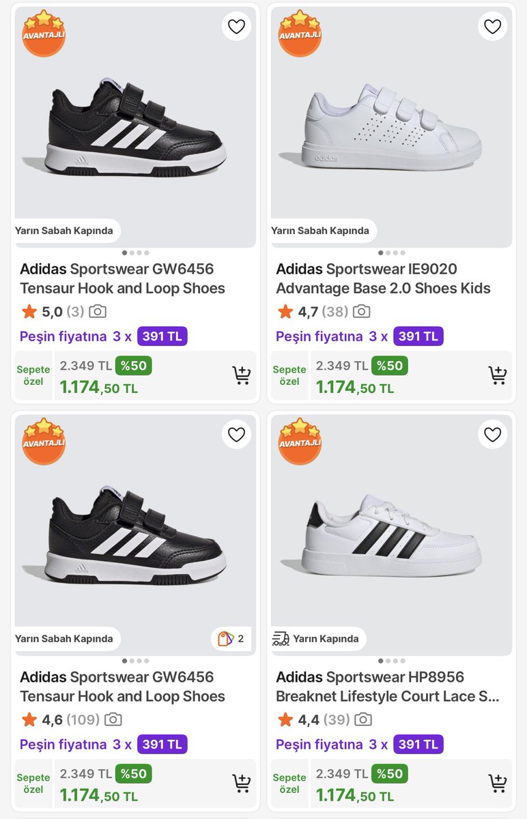
Task: Tap the Avantajlı badge on the Breaknet shoe
Action: (300, 440)
